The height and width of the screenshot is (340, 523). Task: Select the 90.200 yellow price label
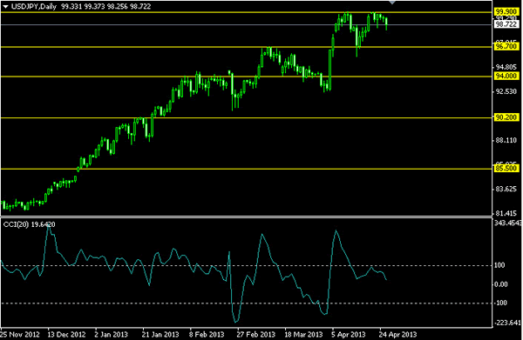506,117
